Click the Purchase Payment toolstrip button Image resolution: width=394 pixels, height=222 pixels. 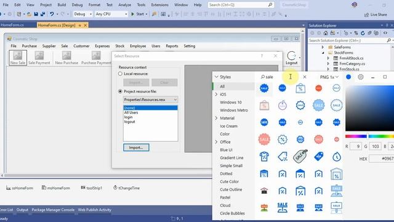(x=96, y=57)
